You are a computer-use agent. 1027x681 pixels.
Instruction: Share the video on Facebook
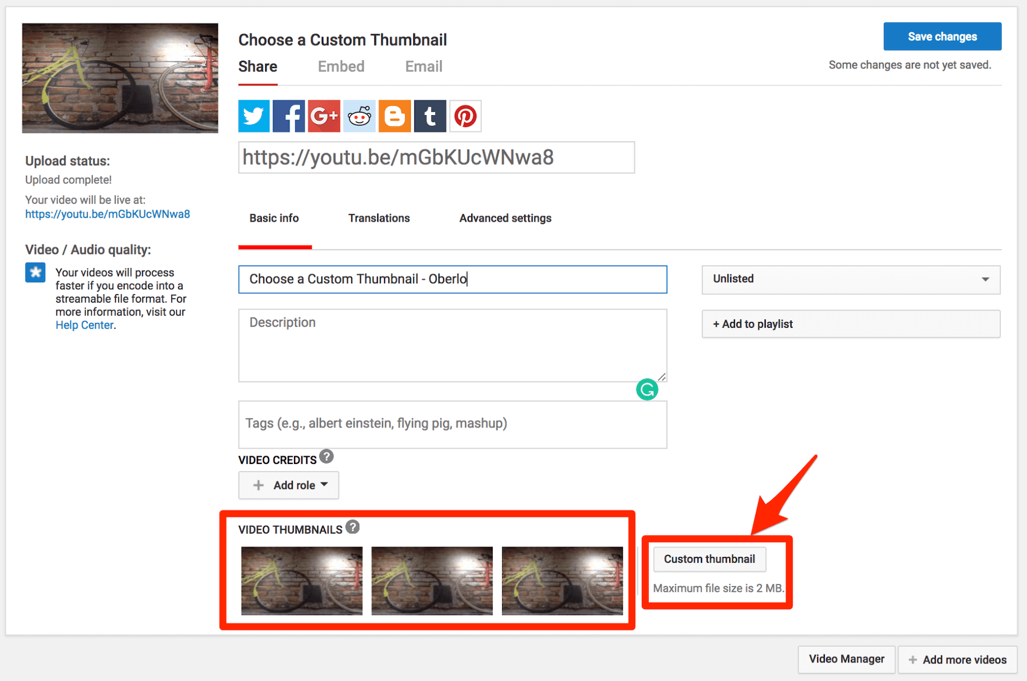(289, 116)
